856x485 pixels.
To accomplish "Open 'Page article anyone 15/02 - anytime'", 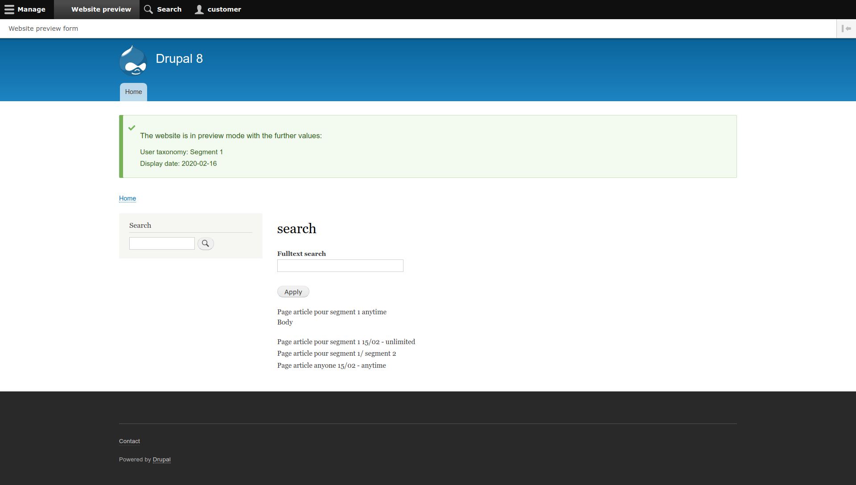I will (331, 365).
